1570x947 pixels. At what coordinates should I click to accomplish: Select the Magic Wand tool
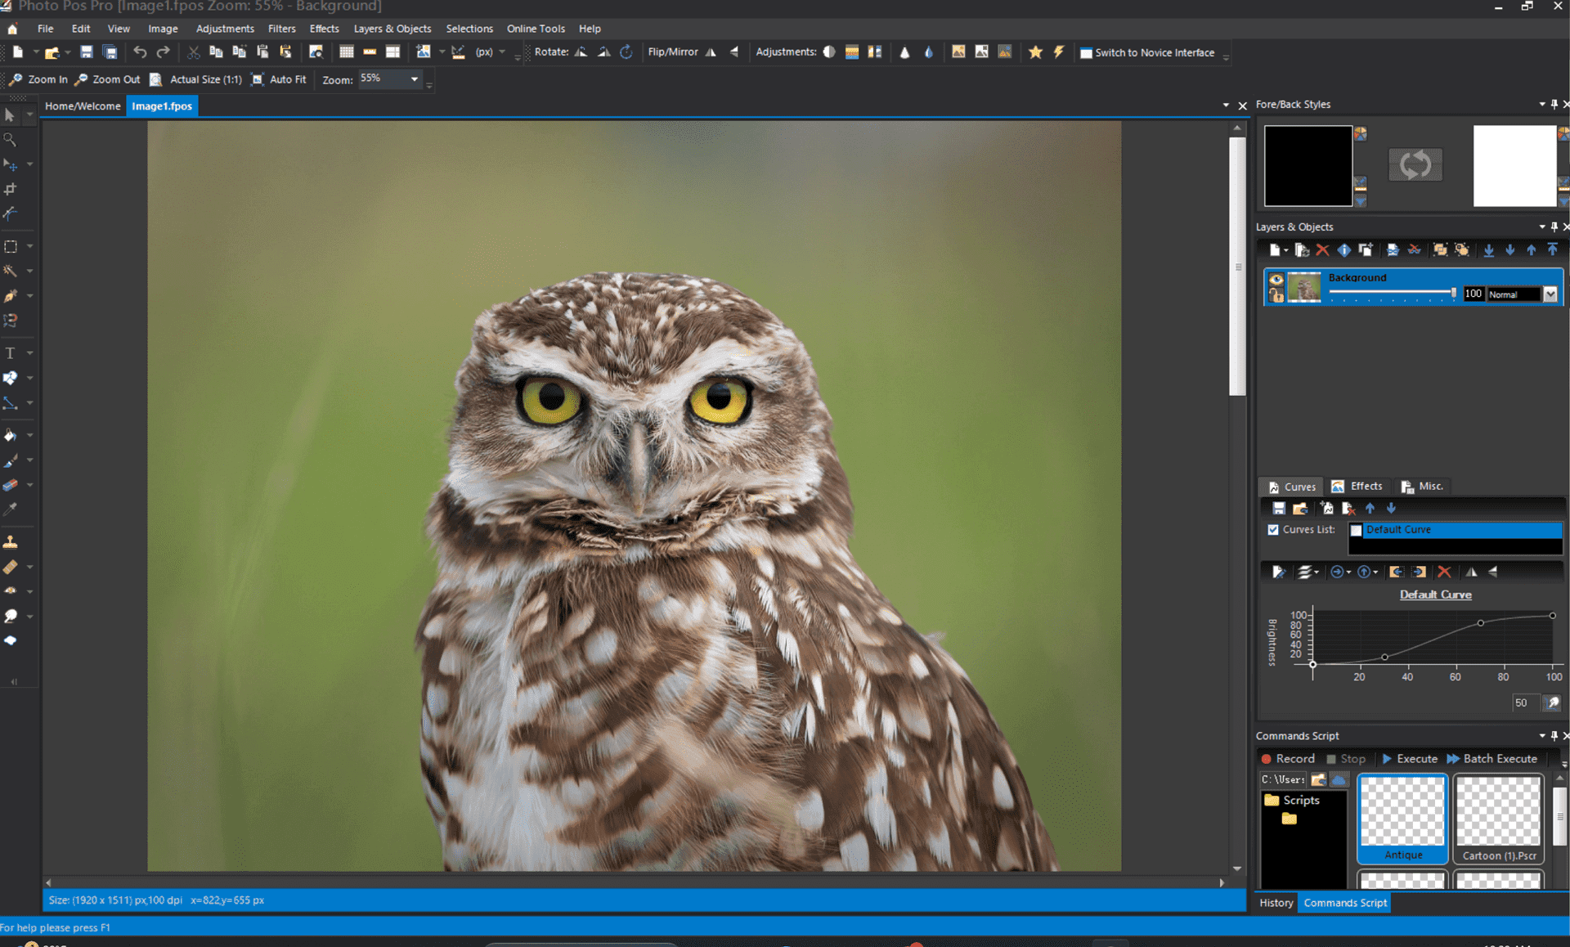pyautogui.click(x=11, y=271)
